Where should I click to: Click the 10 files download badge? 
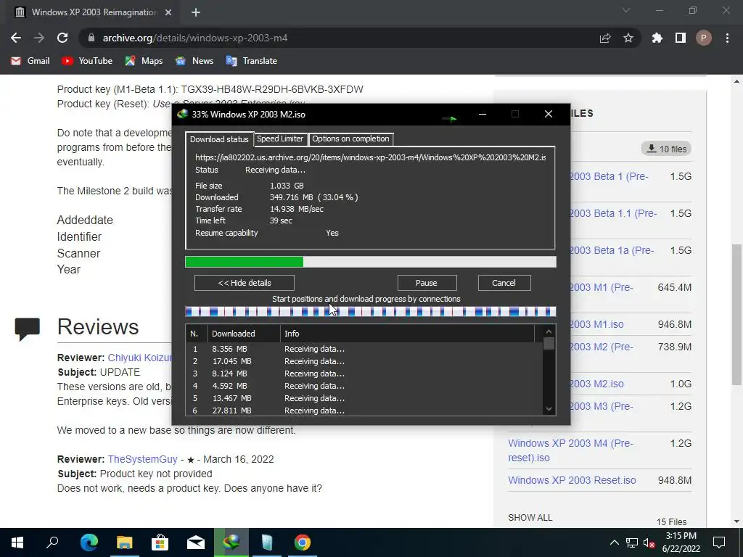[x=666, y=149]
